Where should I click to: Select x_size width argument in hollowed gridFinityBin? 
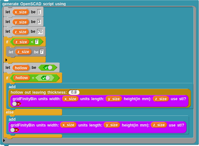(x=70, y=99)
